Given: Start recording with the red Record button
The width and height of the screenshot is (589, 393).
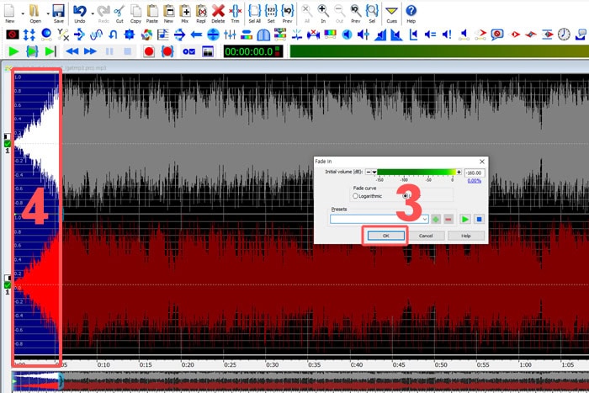Looking at the screenshot, I should click(x=149, y=51).
